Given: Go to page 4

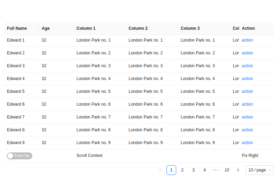Looking at the screenshot, I should pos(205,170).
